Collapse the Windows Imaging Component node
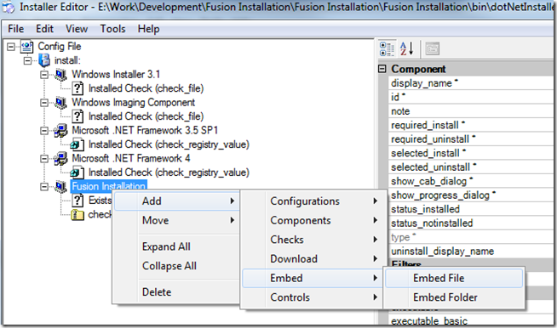 44,103
